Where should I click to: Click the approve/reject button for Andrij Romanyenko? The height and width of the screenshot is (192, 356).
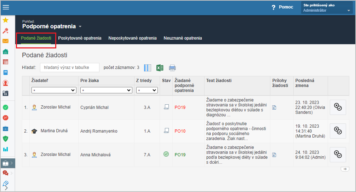click(338, 131)
